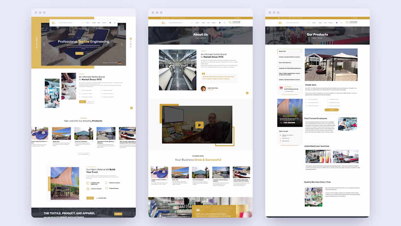401x226 pixels.
Task: Click search icon on Our Products page
Action: coord(341,23)
